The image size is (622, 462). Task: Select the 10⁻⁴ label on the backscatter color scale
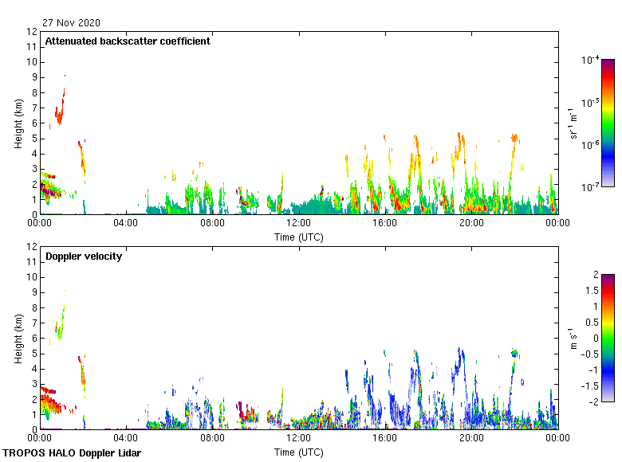click(x=590, y=61)
